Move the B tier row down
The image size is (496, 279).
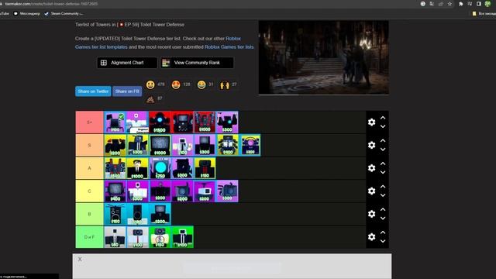383,219
